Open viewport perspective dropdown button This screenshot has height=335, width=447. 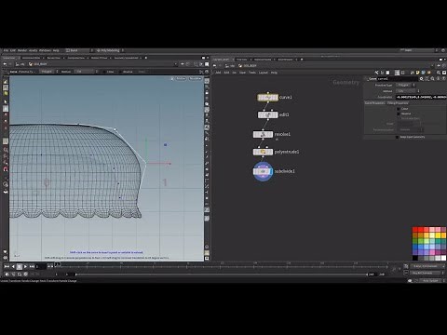click(181, 79)
